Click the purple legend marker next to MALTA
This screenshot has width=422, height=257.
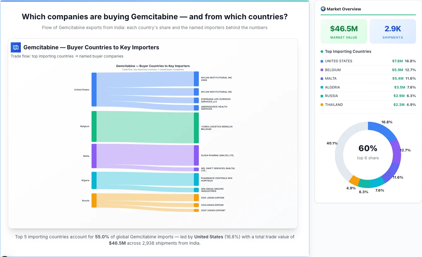(322, 78)
